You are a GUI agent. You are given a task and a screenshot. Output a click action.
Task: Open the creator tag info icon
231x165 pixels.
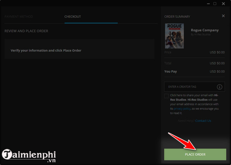coord(219,87)
